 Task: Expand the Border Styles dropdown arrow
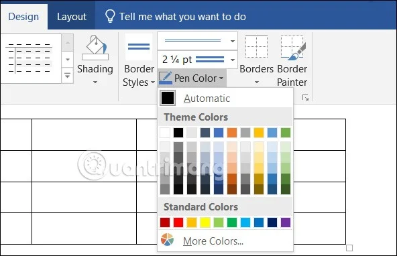[153, 82]
